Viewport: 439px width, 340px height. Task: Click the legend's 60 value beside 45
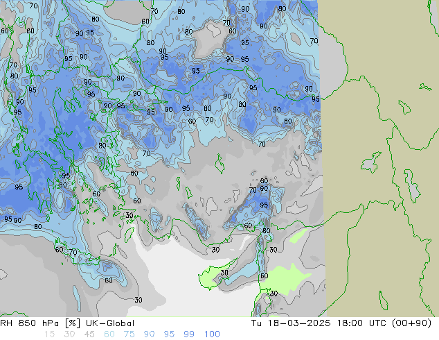click(109, 334)
